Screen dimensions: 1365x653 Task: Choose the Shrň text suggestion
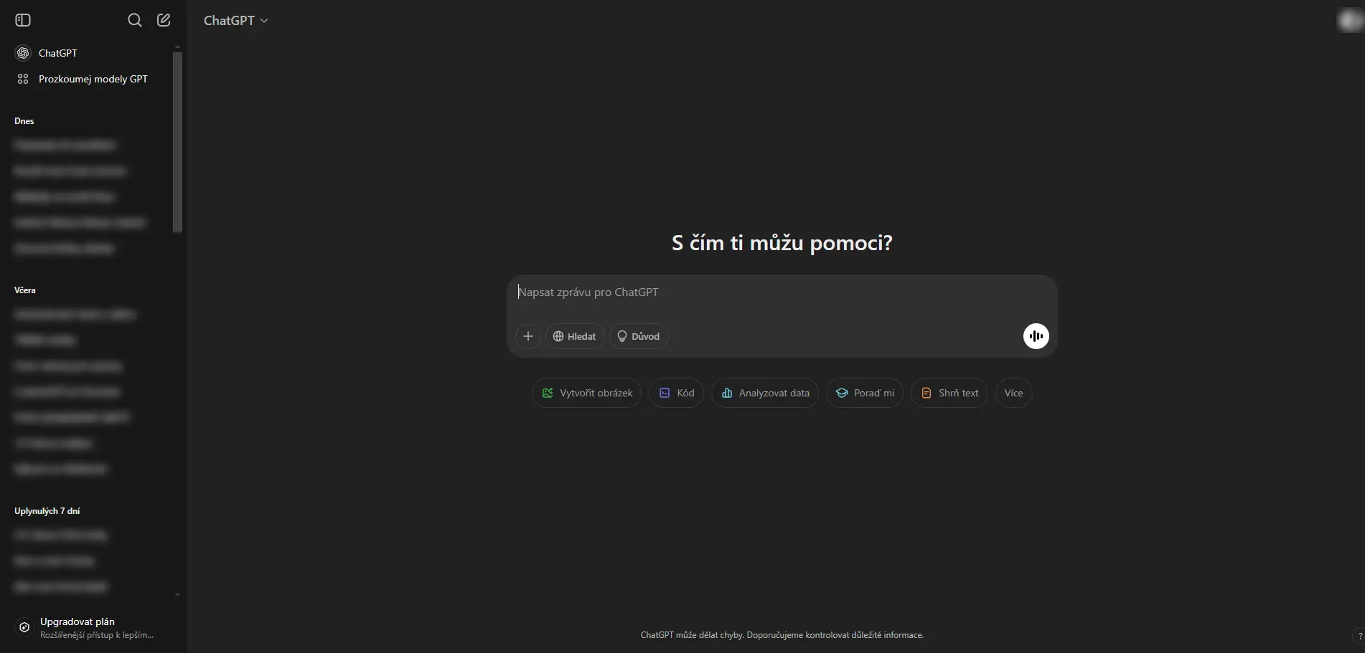tap(949, 393)
